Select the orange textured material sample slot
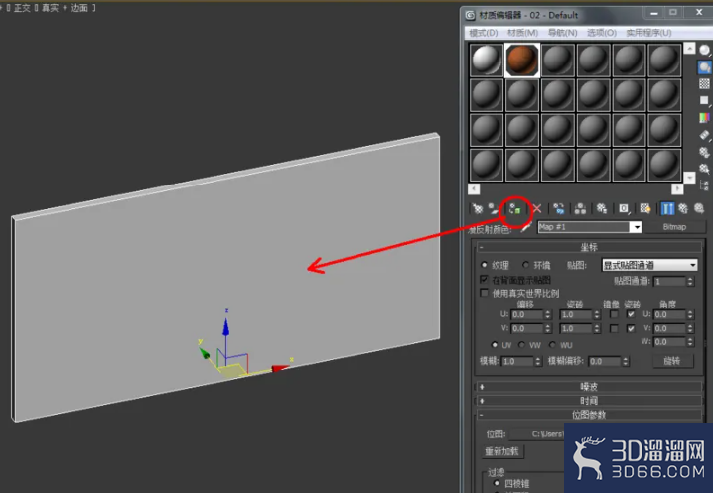This screenshot has width=713, height=493. (x=522, y=60)
